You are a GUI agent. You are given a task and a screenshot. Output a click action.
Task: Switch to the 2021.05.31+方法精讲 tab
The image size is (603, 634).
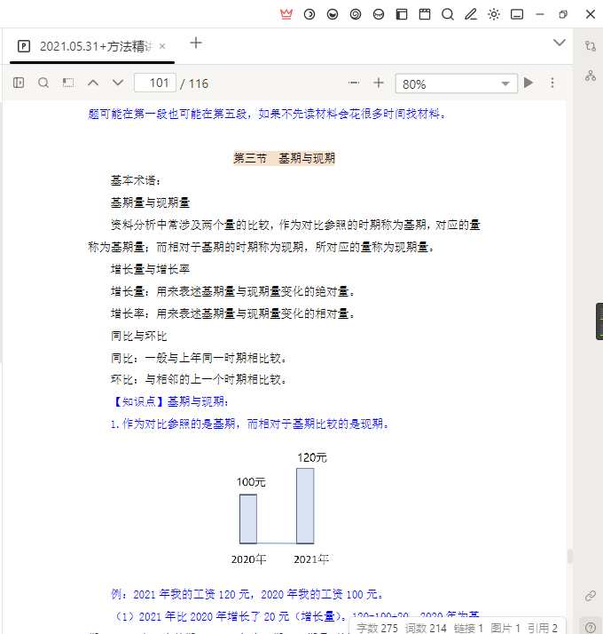(92, 46)
